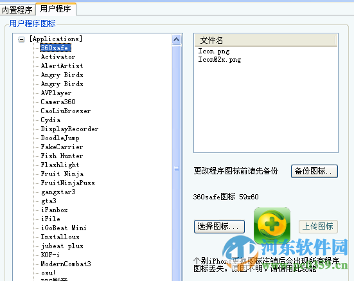
Task: Choose KOF-i in the tree
Action: coord(50,255)
